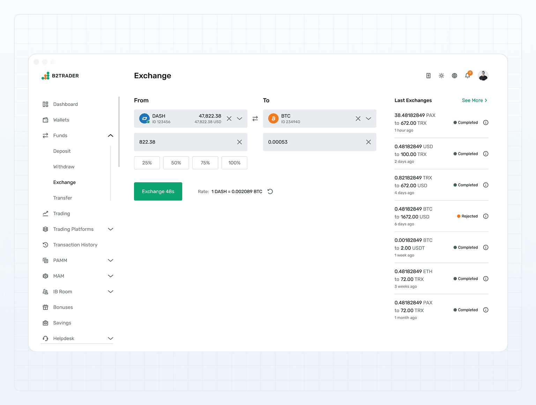Select the 100% amount button
Viewport: 536px width, 405px height.
[234, 163]
